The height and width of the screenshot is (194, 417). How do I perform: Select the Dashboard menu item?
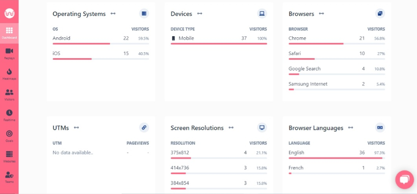point(9,33)
